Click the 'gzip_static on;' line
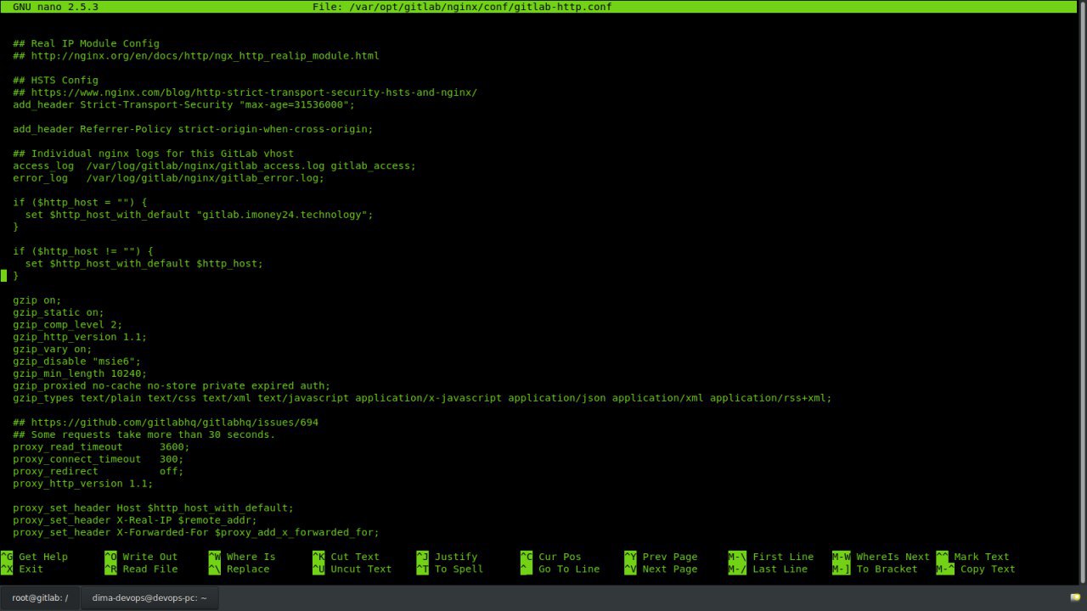Screen dimensions: 1087x611 pos(59,312)
